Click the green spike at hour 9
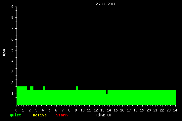Screen dimensions: 182x121 point(77,88)
